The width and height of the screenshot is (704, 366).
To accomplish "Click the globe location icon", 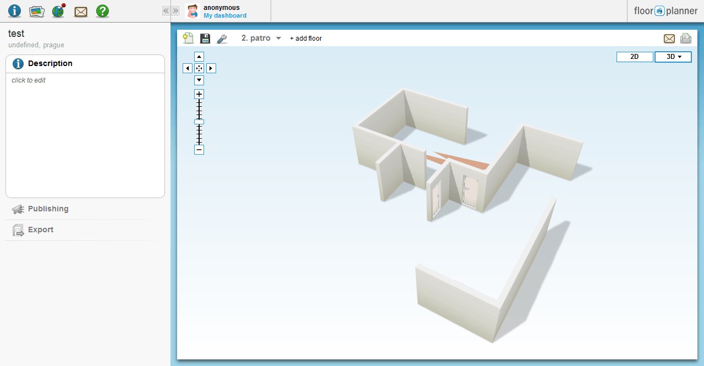I will [x=58, y=11].
